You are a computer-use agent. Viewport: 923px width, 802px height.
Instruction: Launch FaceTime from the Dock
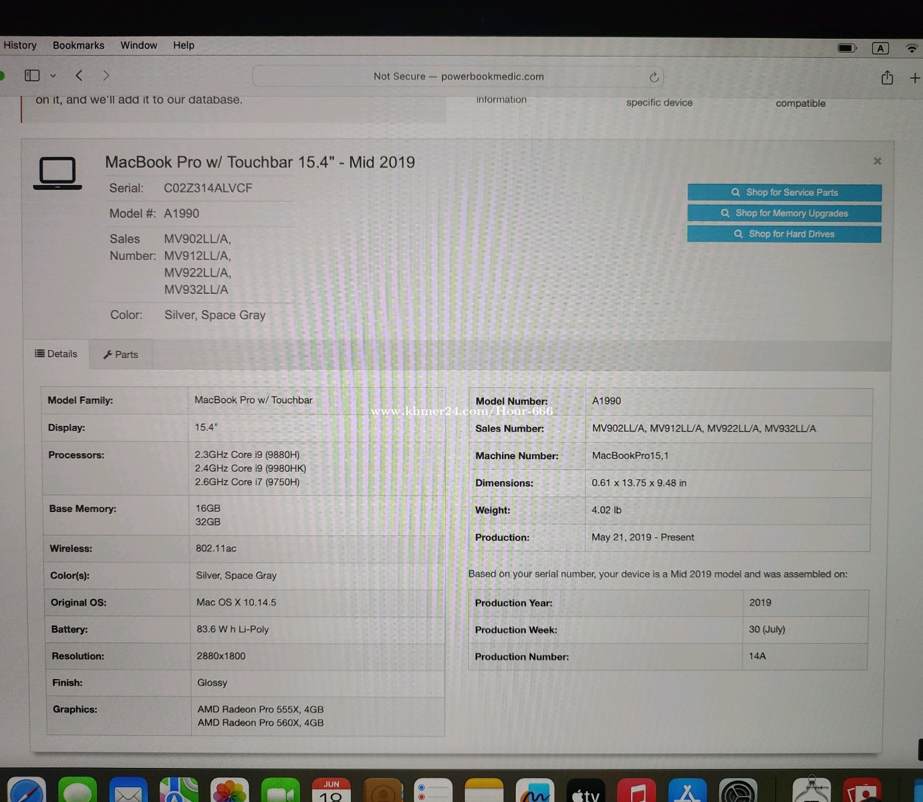point(281,790)
